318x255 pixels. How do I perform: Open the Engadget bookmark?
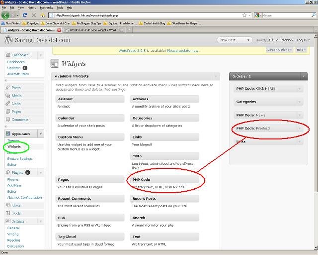[x=31, y=23]
